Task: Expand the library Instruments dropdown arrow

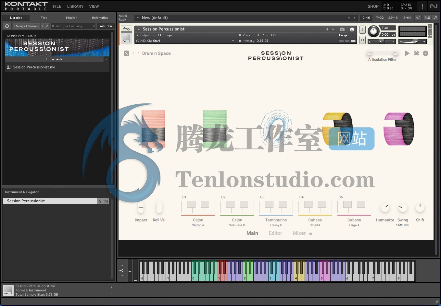Action: pos(107,59)
